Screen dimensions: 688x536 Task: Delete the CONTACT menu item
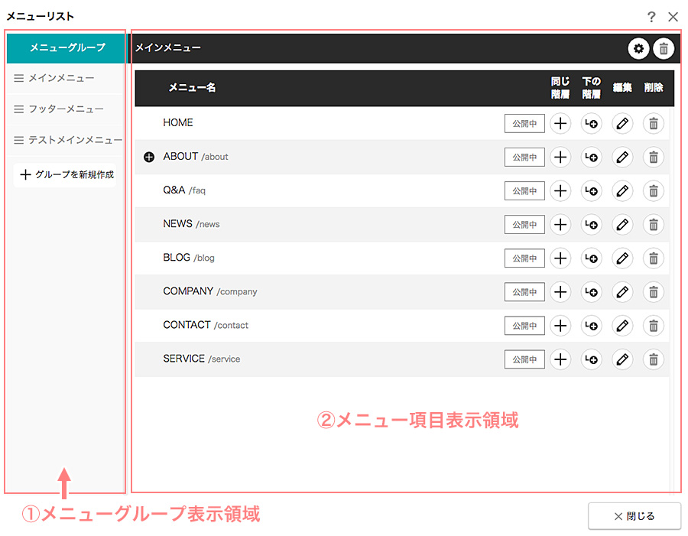click(654, 326)
